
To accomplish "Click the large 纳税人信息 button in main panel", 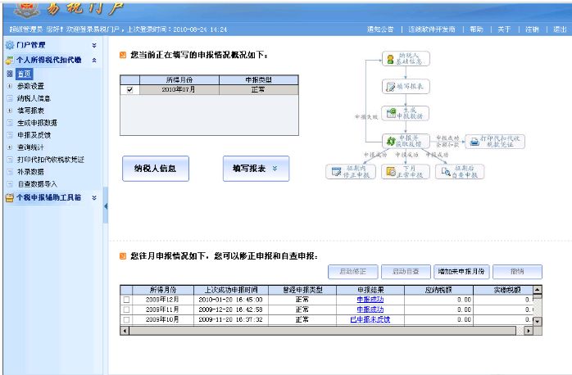I will click(x=156, y=169).
